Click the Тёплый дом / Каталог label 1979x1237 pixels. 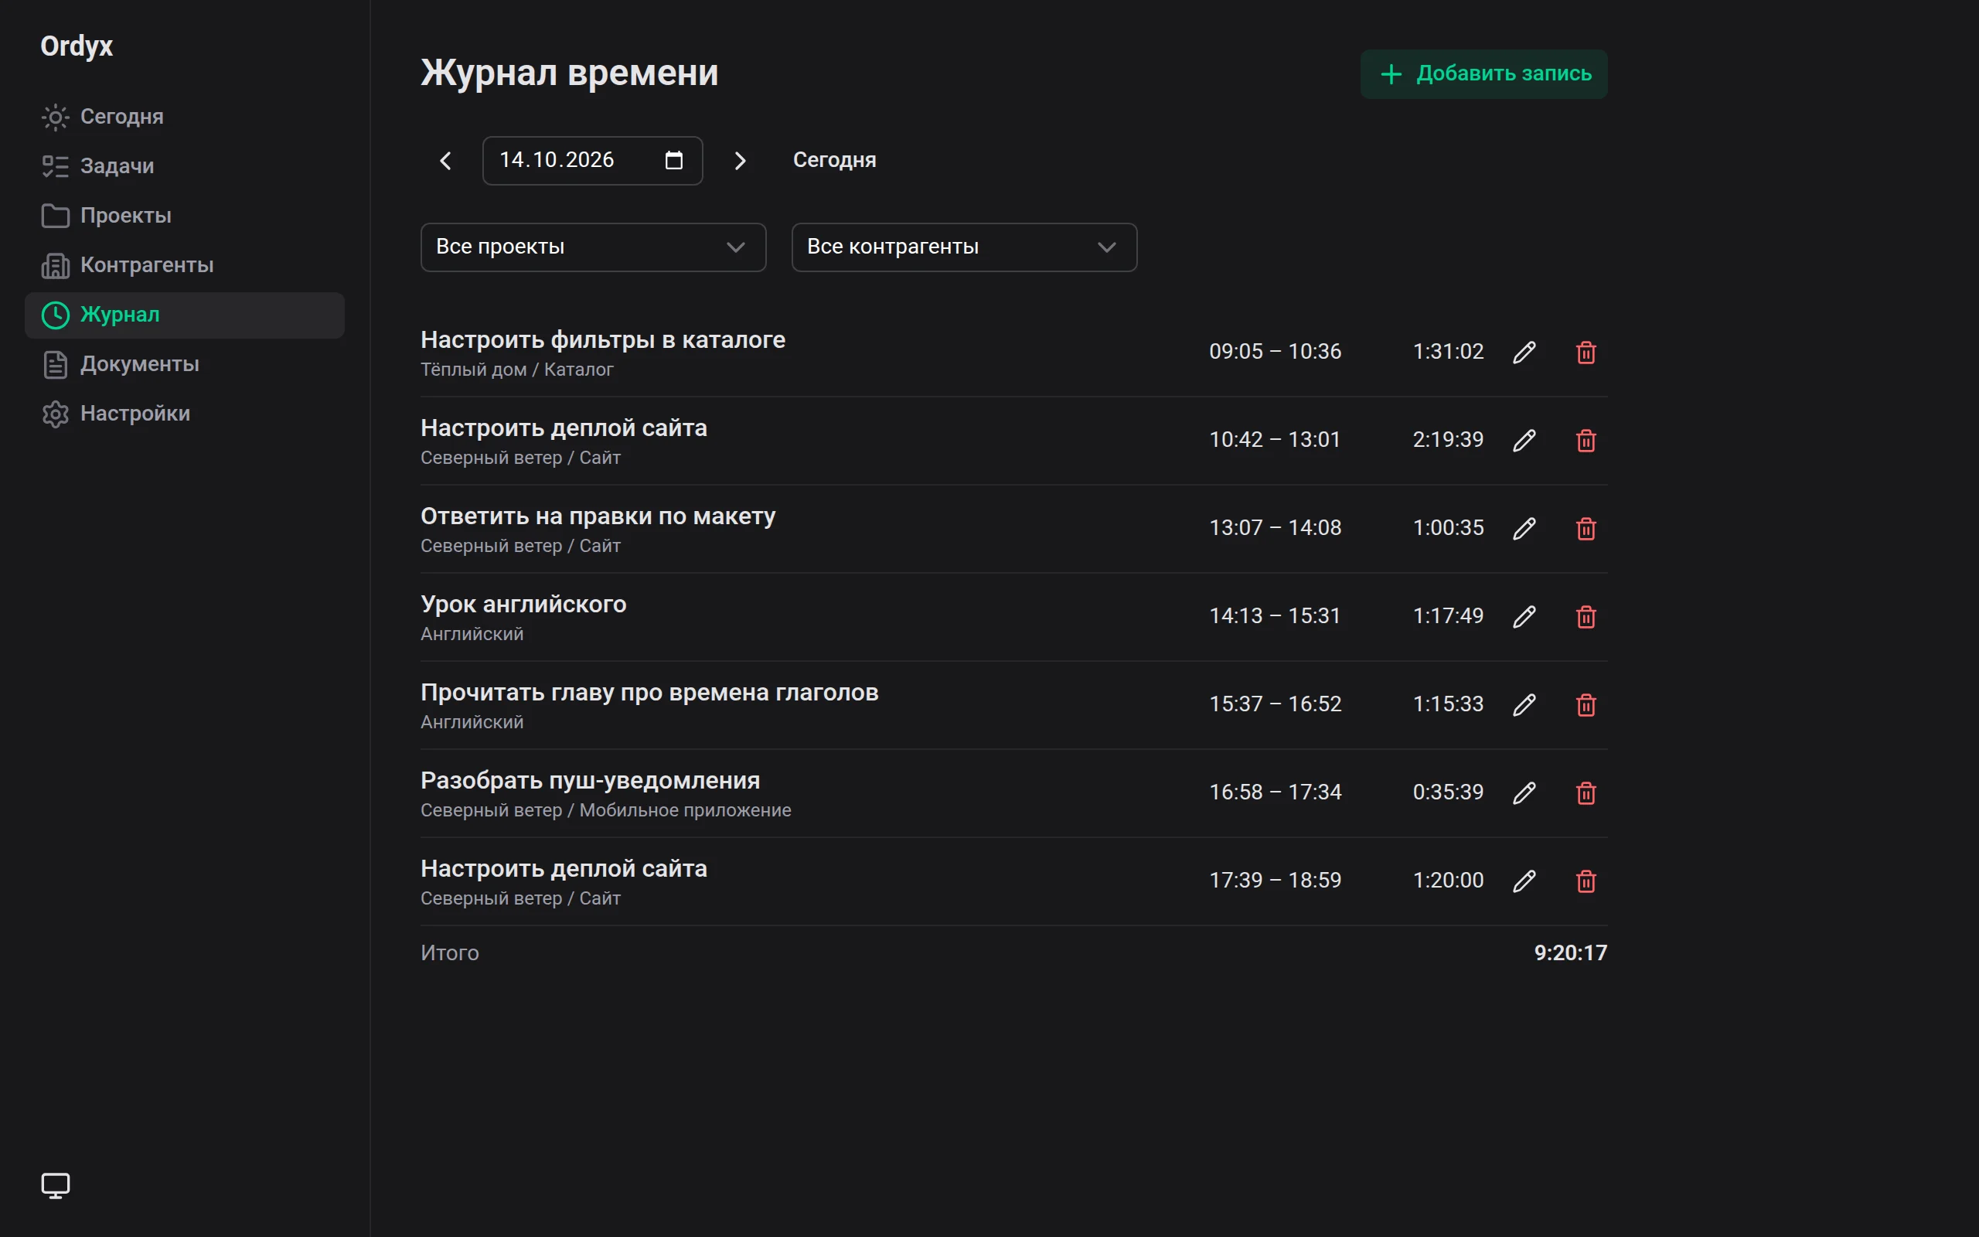517,370
